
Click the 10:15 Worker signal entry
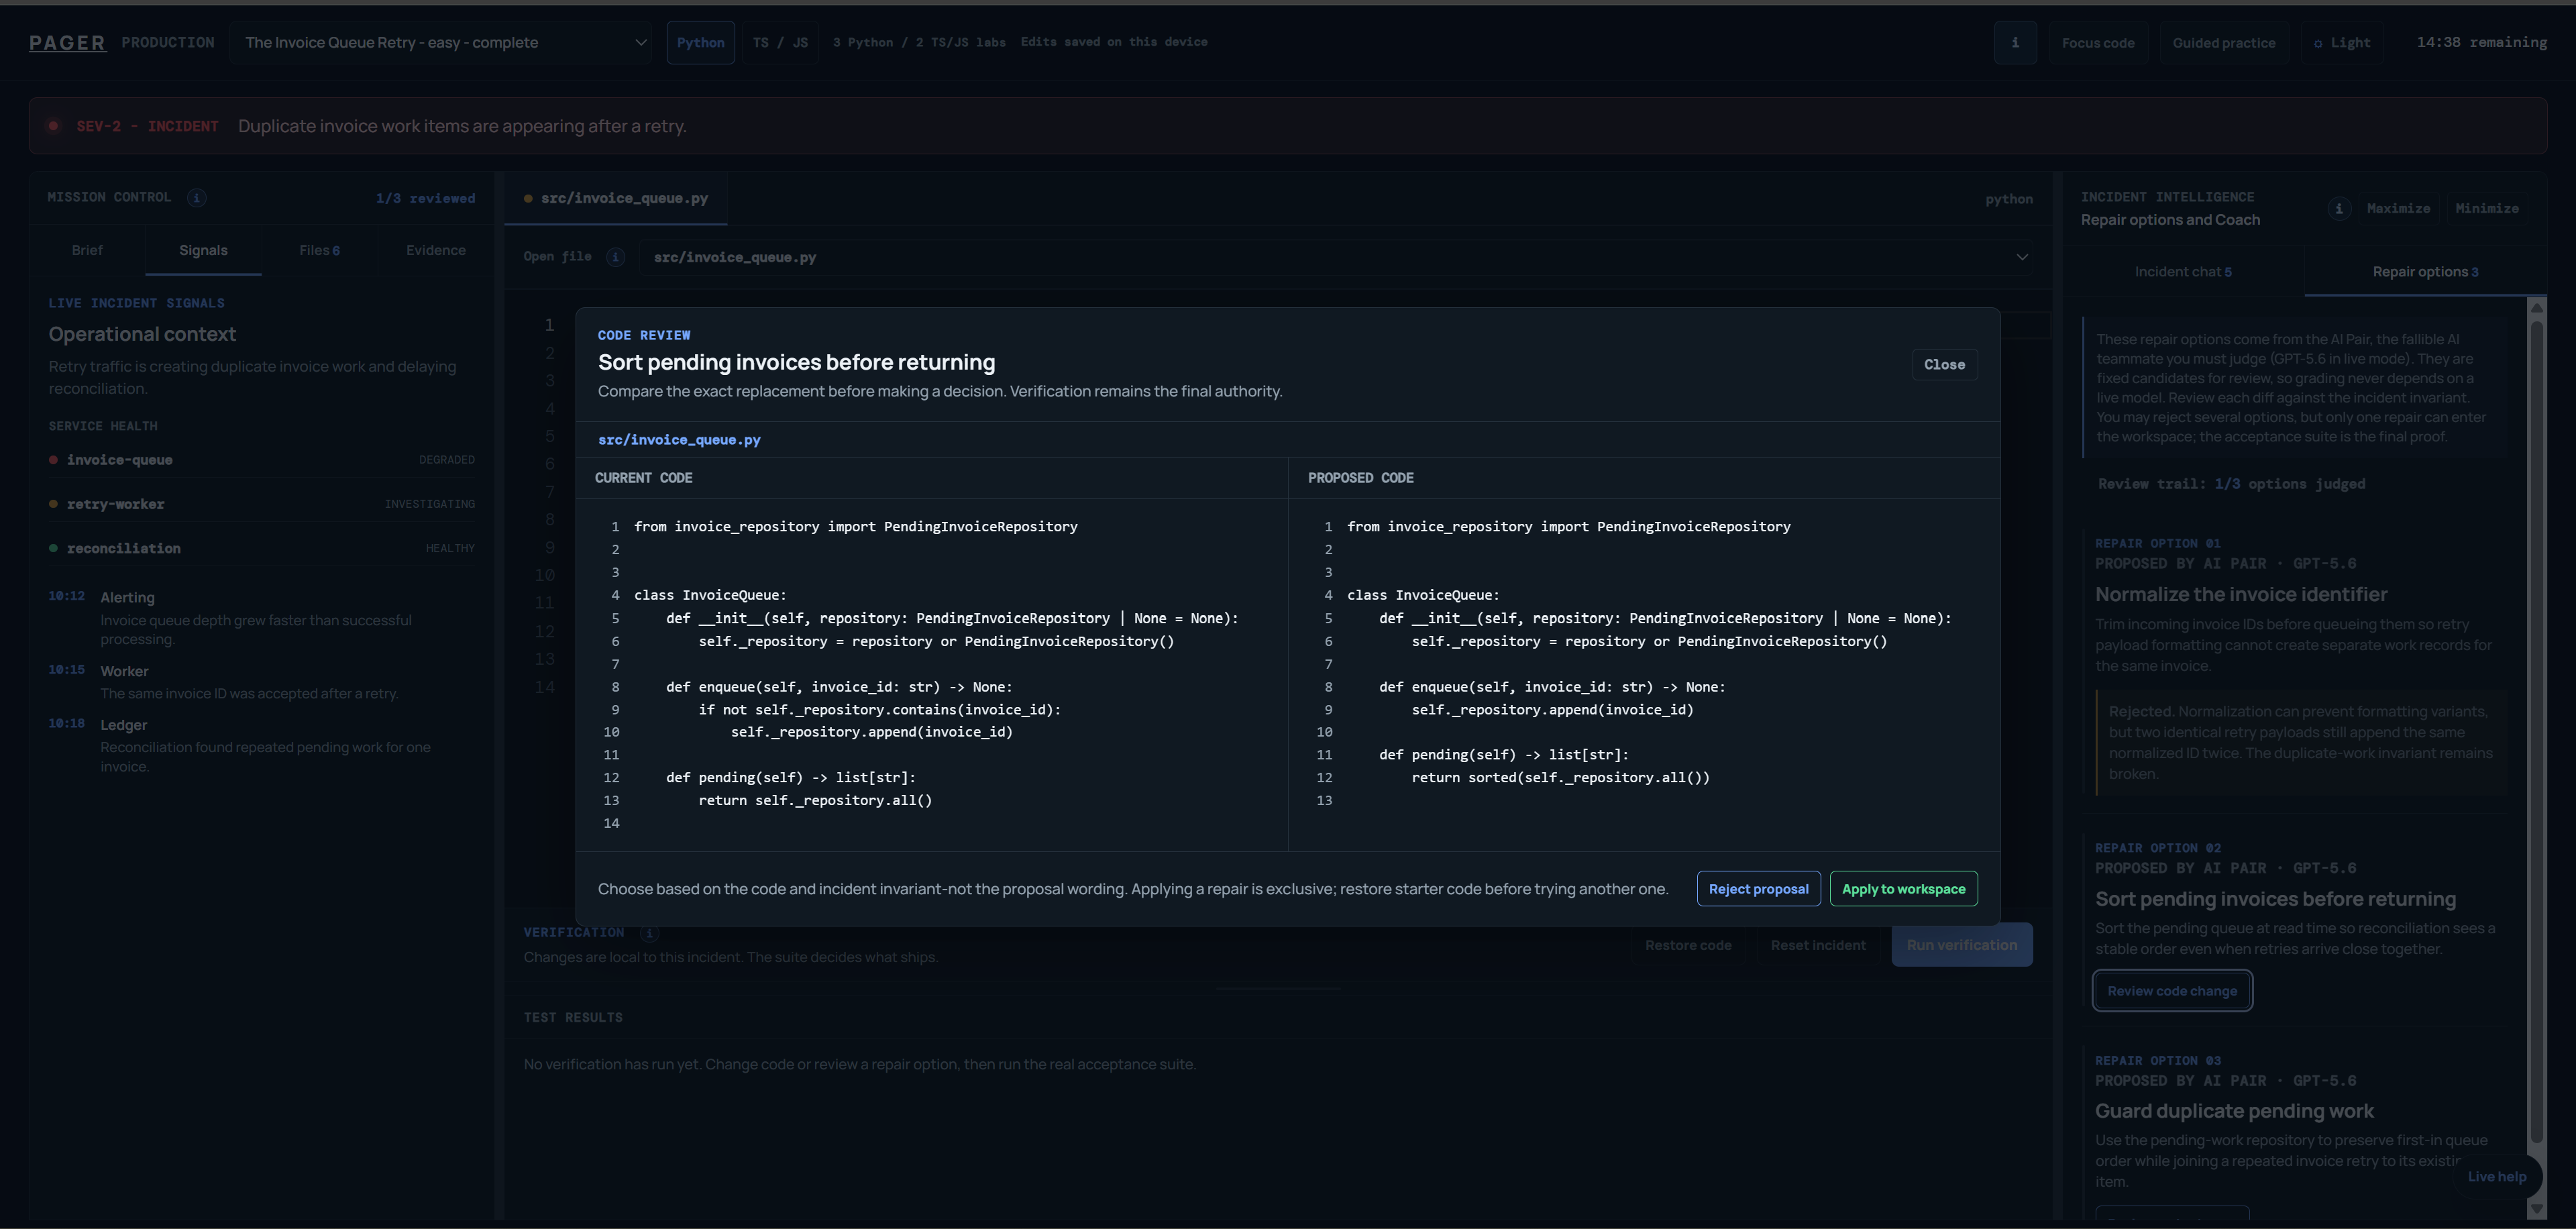(262, 682)
